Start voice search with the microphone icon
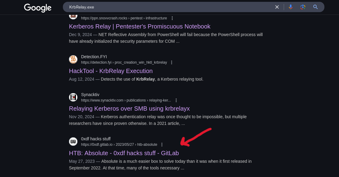Screen dimensions: 339x177 coord(291,7)
